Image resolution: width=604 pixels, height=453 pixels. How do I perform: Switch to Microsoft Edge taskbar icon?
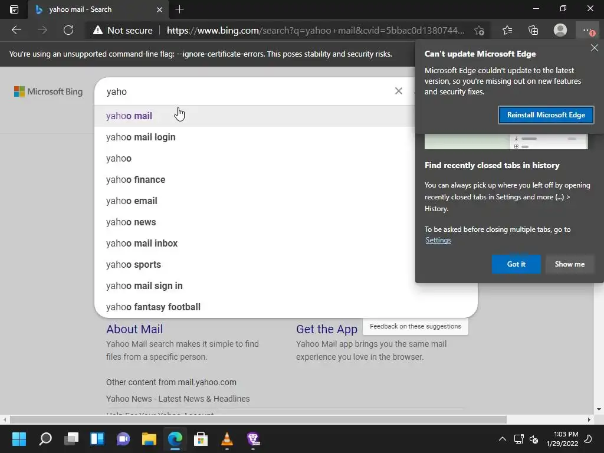point(175,439)
